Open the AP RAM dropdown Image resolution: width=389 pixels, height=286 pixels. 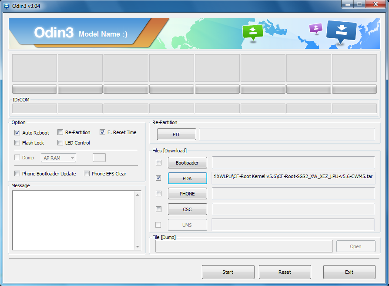pos(59,158)
